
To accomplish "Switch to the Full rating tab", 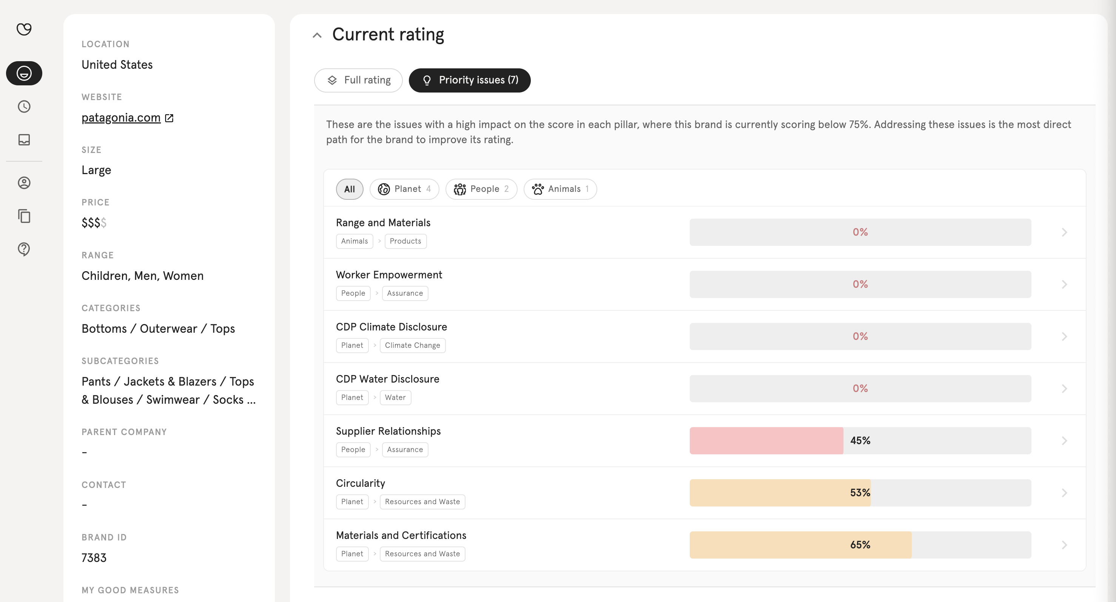I will 358,80.
